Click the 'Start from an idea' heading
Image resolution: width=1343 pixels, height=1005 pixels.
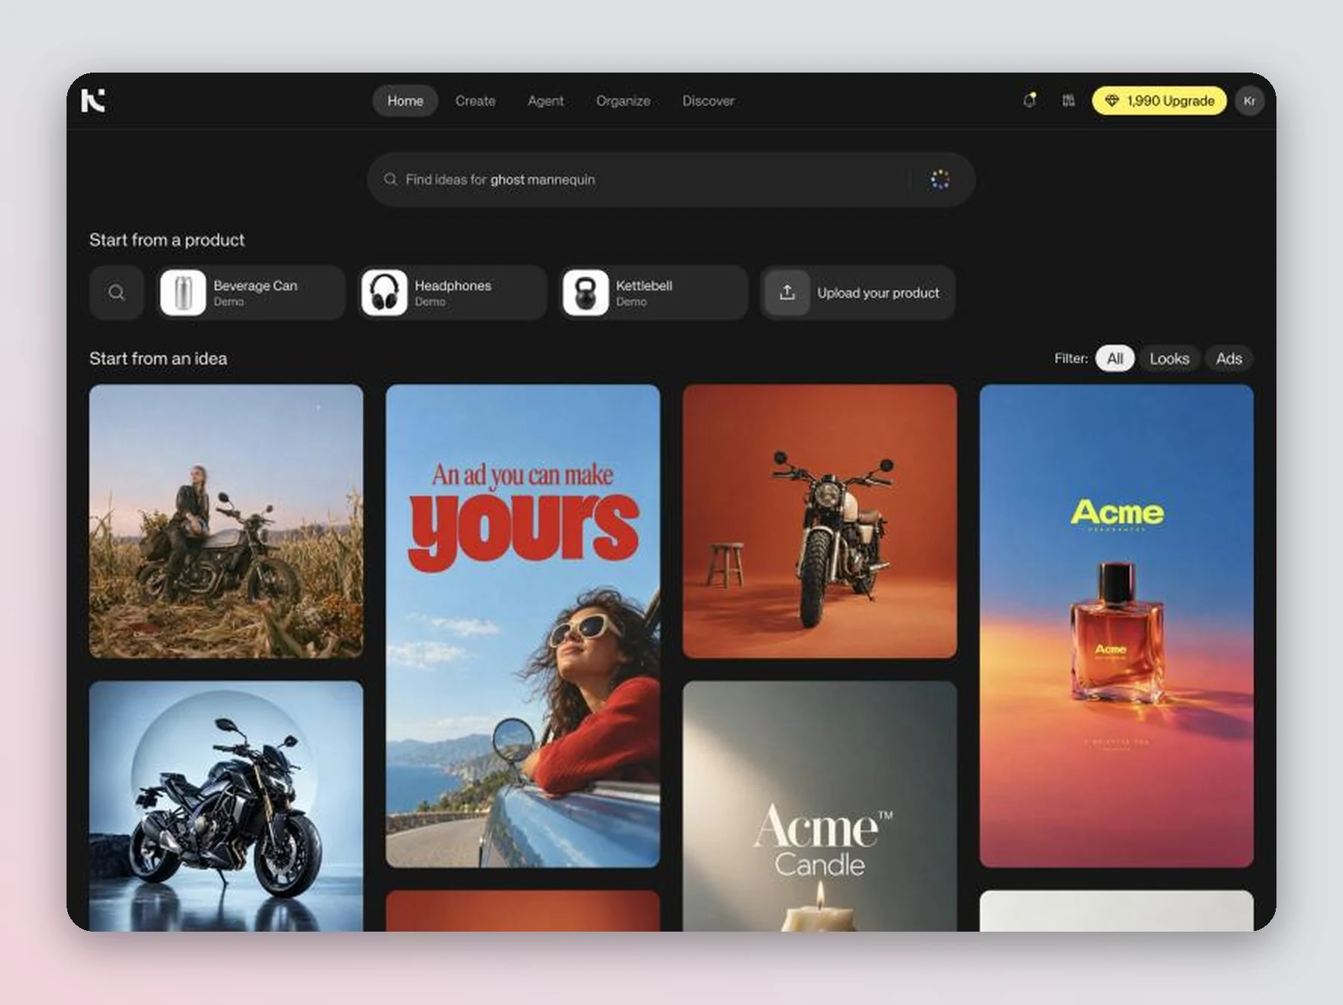158,358
